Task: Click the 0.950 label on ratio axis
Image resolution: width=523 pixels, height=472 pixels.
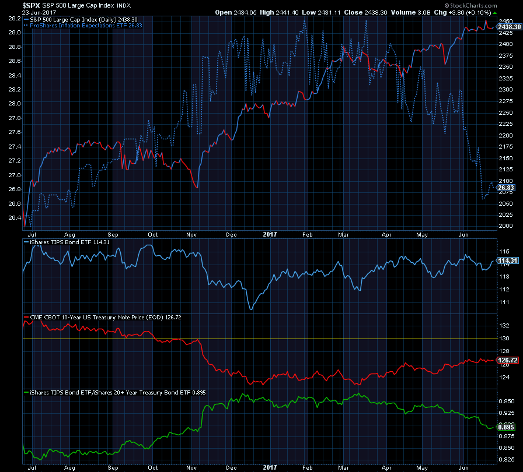Action: point(506,401)
